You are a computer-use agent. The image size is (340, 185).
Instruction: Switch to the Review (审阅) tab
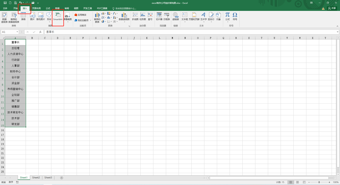click(67, 8)
